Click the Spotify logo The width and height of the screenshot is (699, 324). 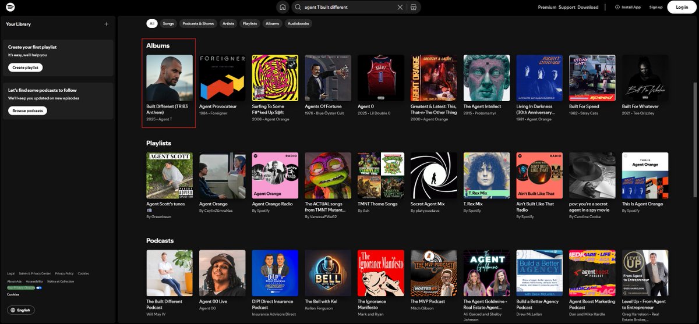[x=12, y=7]
